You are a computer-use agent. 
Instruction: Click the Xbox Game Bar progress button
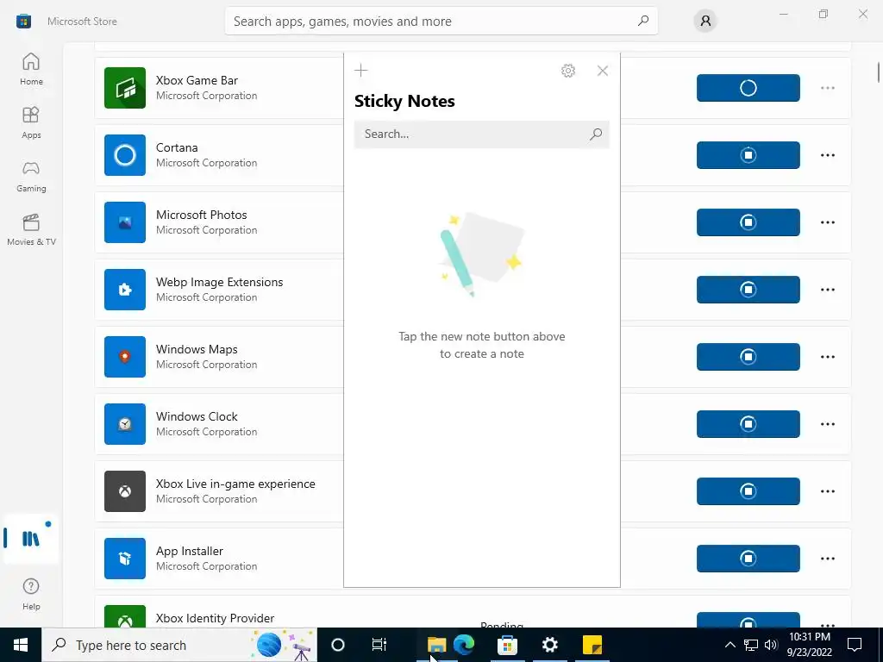coord(748,88)
